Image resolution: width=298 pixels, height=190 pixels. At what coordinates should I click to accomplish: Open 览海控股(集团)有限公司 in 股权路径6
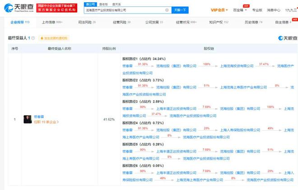tap(240, 173)
